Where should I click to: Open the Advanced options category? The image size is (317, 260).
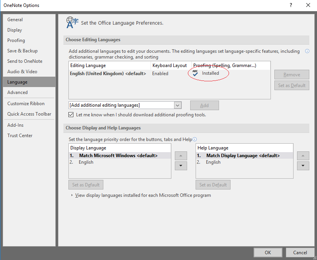[x=29, y=92]
